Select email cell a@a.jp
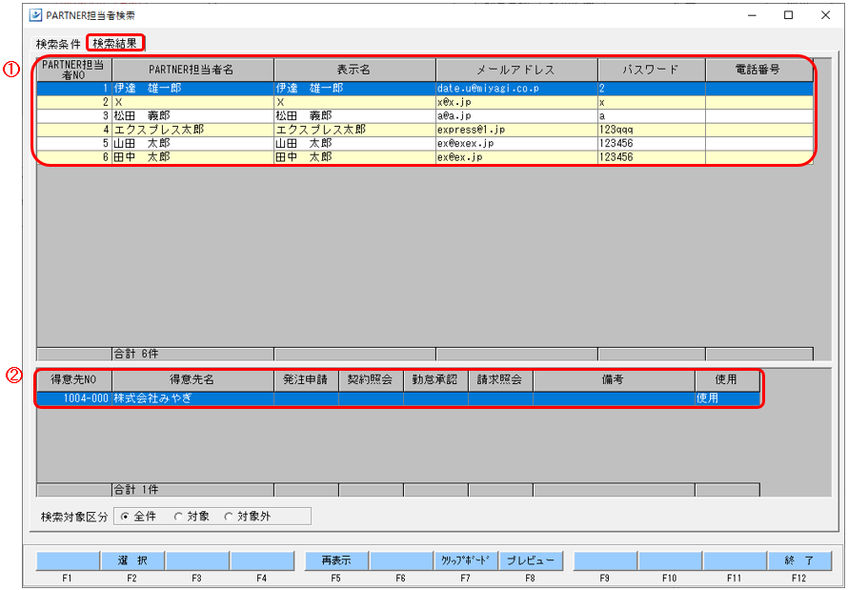Screen dimensions: 848x590 516,115
